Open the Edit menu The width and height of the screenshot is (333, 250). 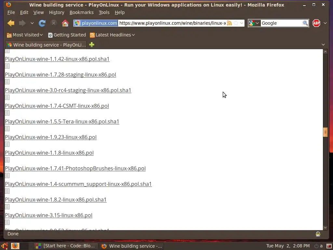[x=24, y=13]
